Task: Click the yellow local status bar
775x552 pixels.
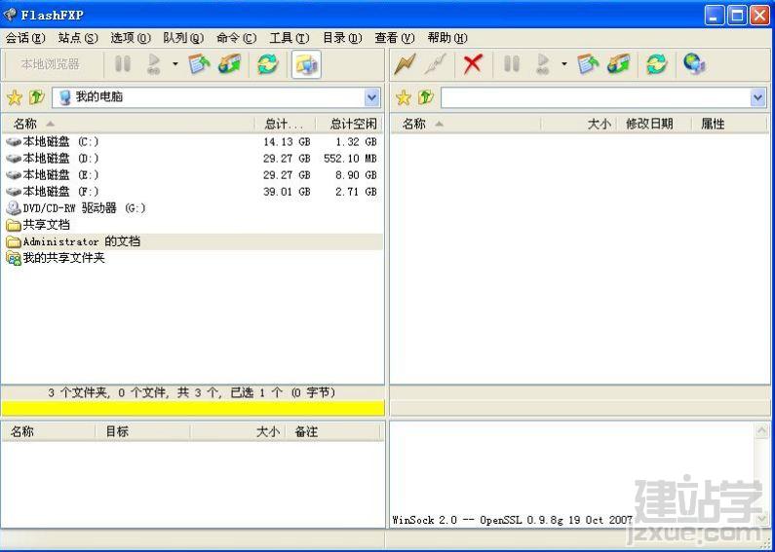Action: 193,408
